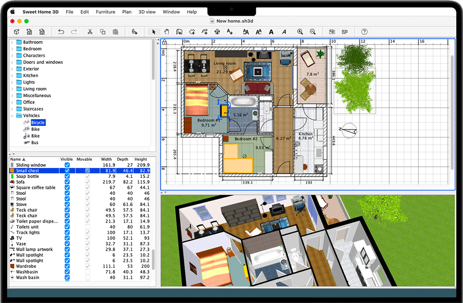Collapse the Vehicles catalog folder
Screen dimensions: 463x303
tap(12, 116)
